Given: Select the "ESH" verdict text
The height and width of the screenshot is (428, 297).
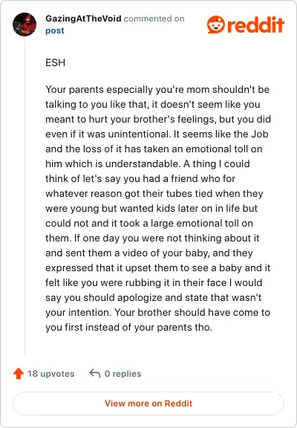Looking at the screenshot, I should 56,62.
